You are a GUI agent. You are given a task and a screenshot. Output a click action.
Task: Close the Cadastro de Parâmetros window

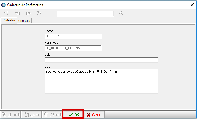tap(192, 5)
